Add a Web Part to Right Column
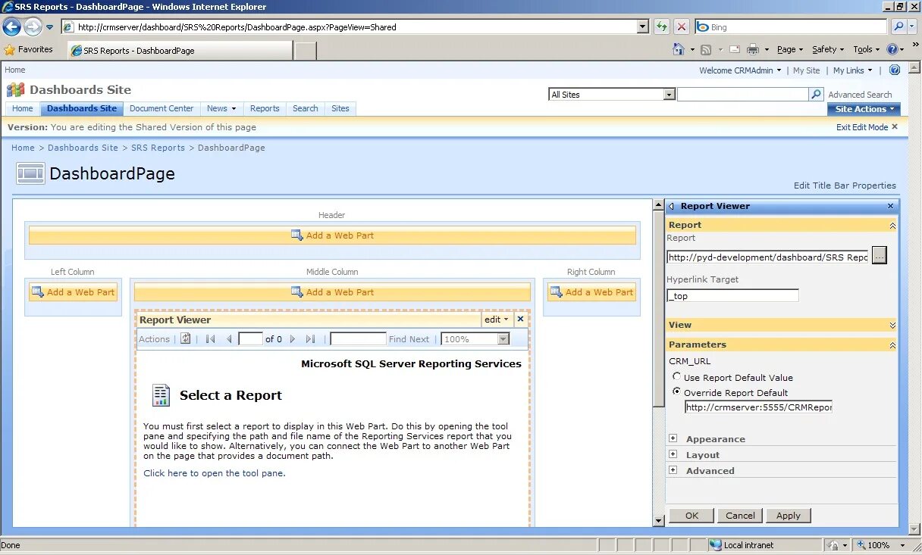Screen dimensions: 922x555 coord(591,292)
